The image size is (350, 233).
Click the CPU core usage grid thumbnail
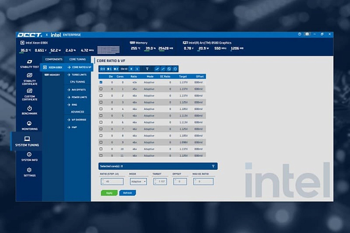108,50
